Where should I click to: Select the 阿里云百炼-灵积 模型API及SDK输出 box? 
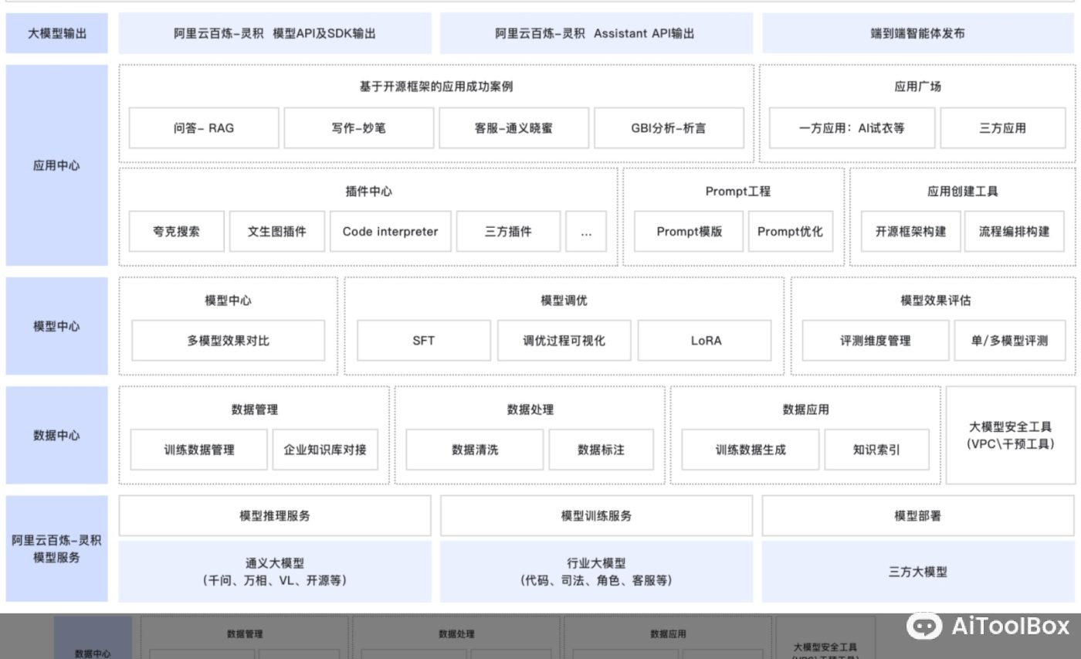coord(275,33)
